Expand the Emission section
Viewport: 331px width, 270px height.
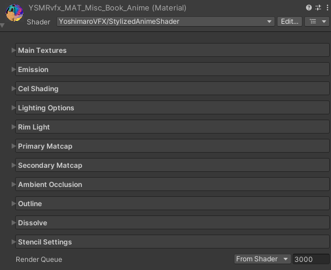pos(172,69)
